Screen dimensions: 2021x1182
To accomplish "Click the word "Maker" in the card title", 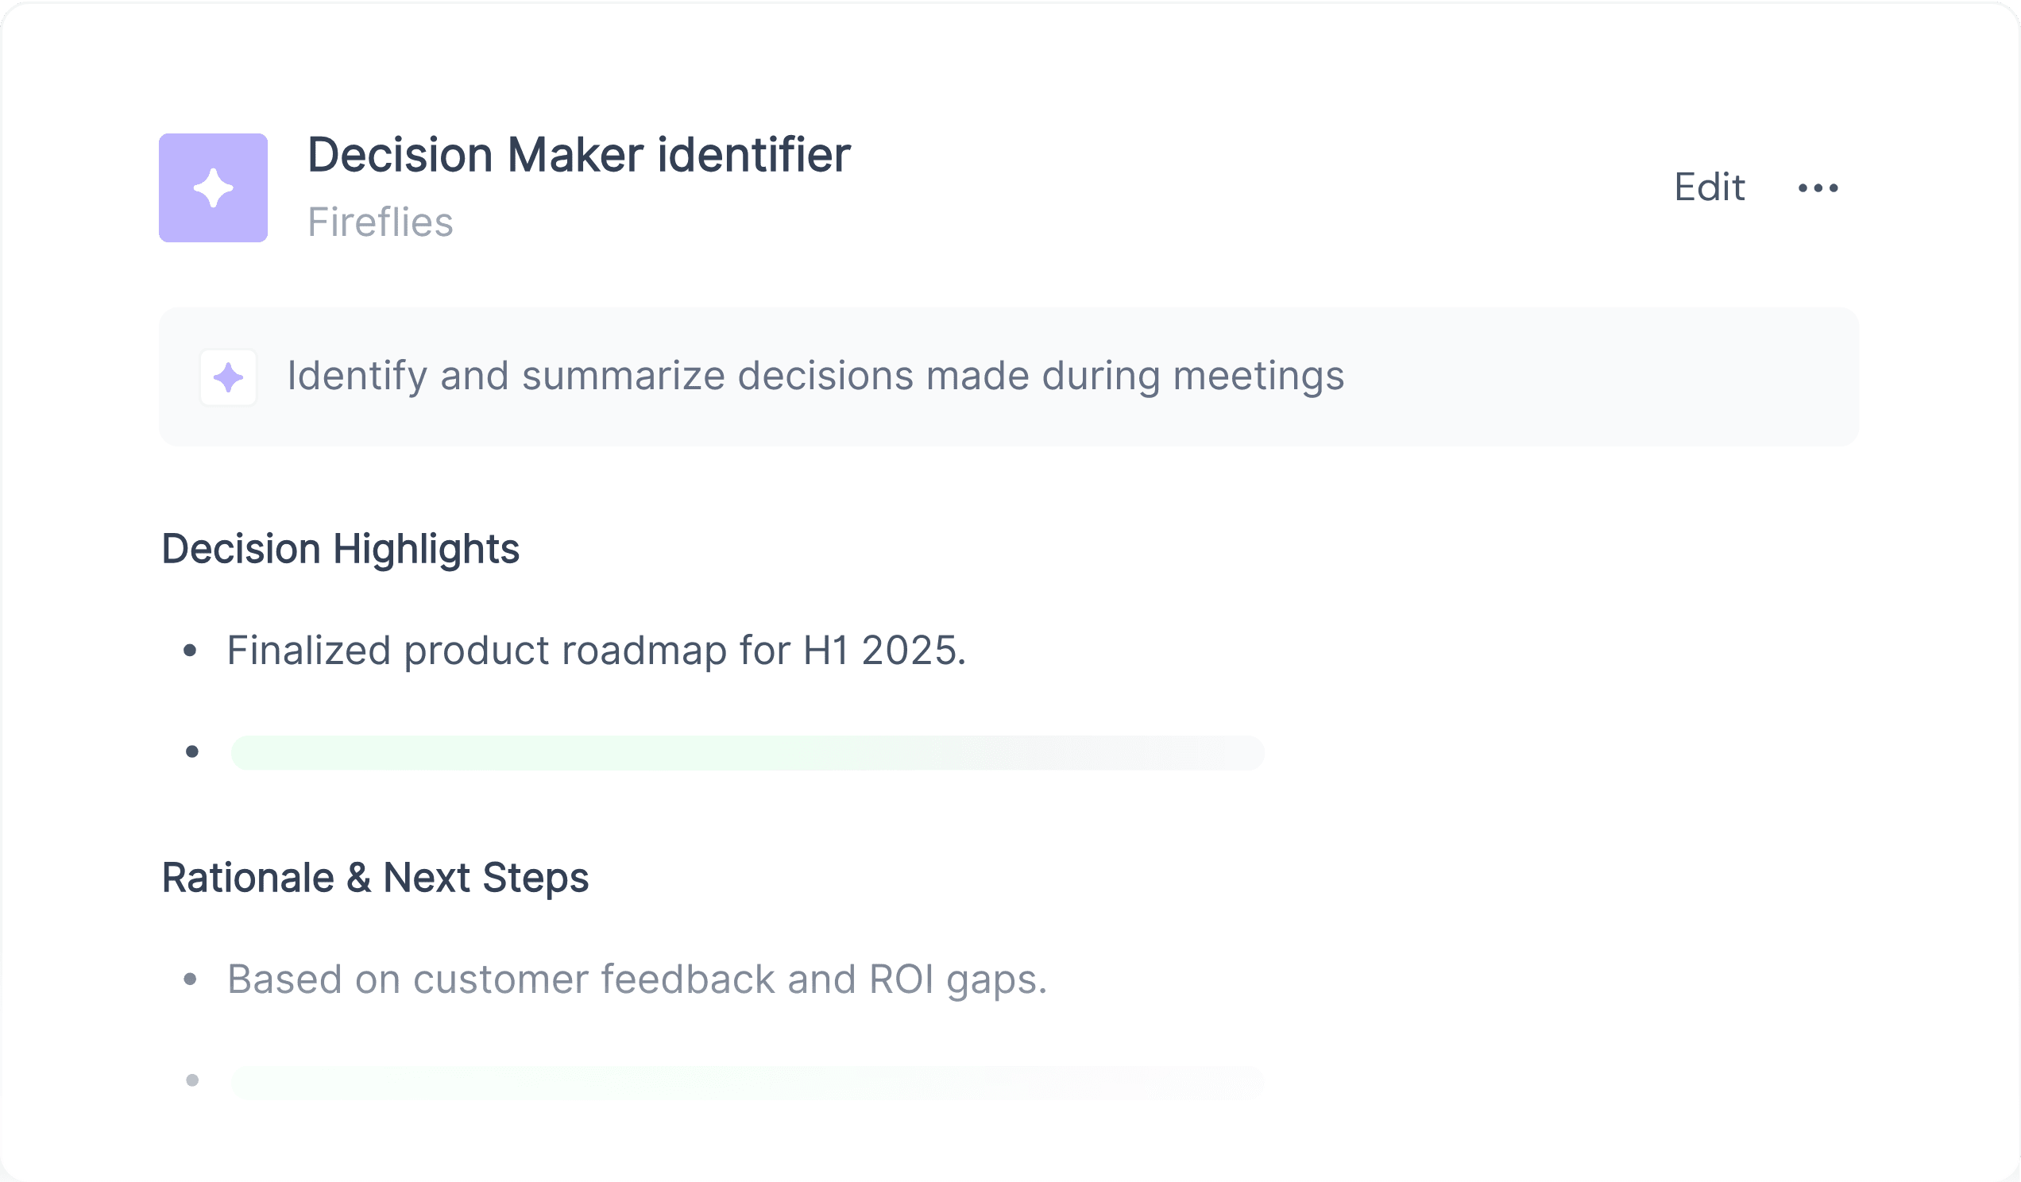I will (575, 155).
